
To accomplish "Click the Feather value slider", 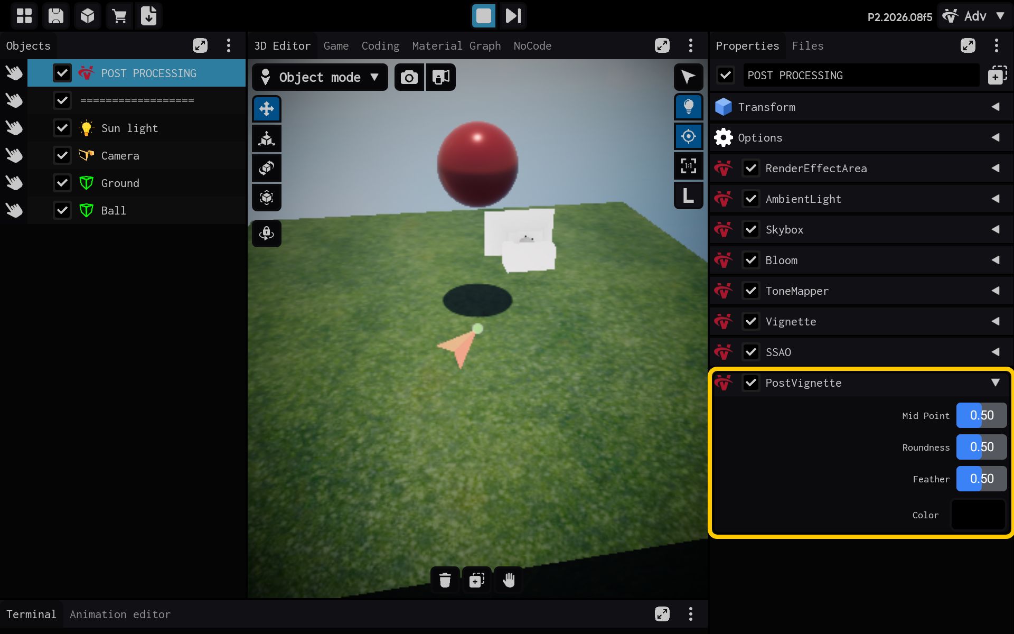I will [x=981, y=479].
